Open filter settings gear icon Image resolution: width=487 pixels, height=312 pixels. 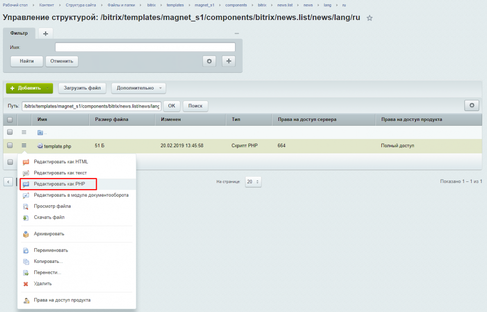[x=209, y=61]
